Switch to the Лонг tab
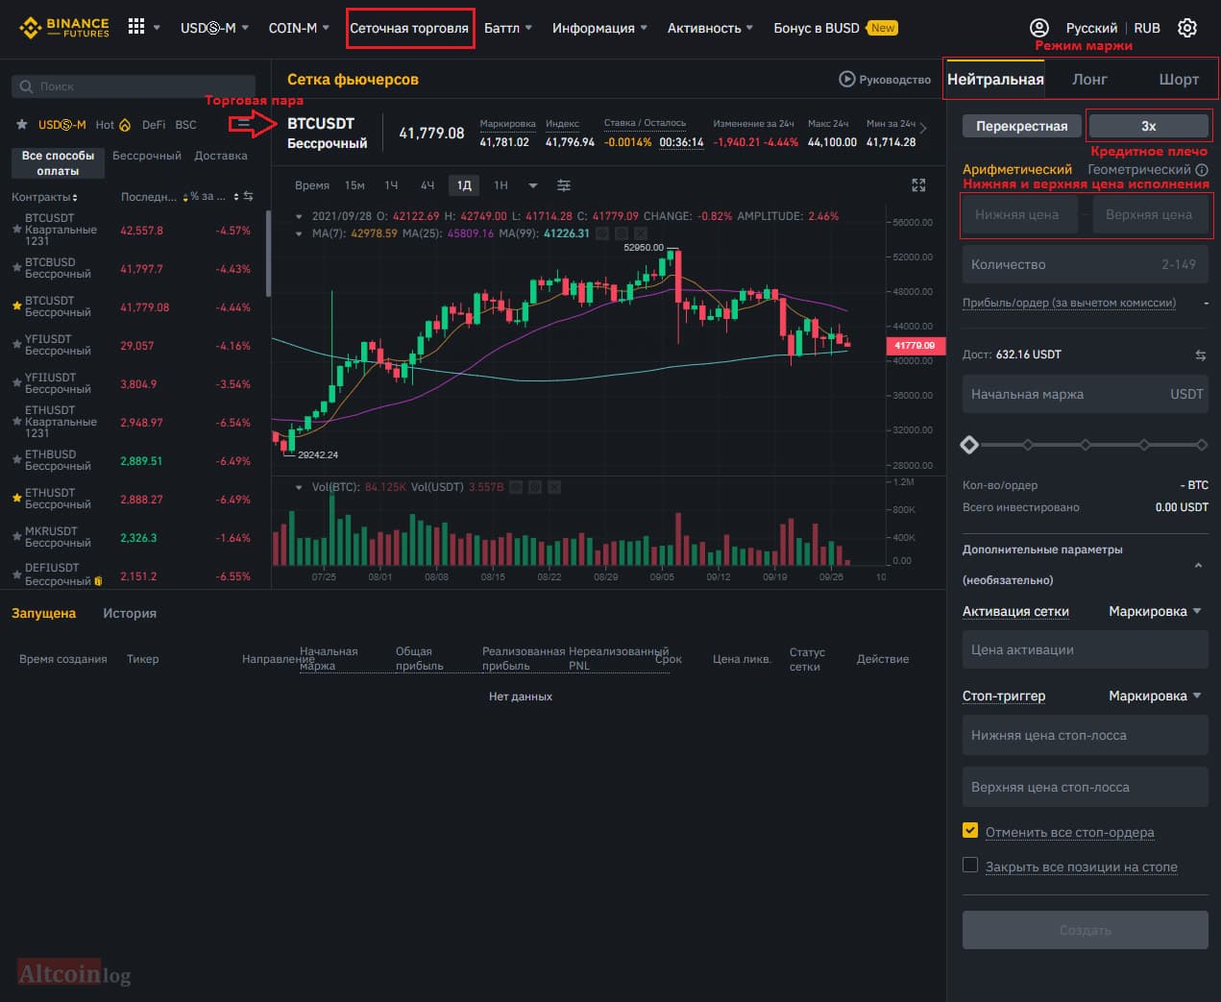This screenshot has width=1221, height=1002. click(x=1089, y=79)
